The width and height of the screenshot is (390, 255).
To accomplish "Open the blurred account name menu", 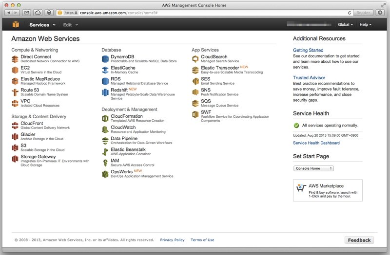I will (x=309, y=25).
